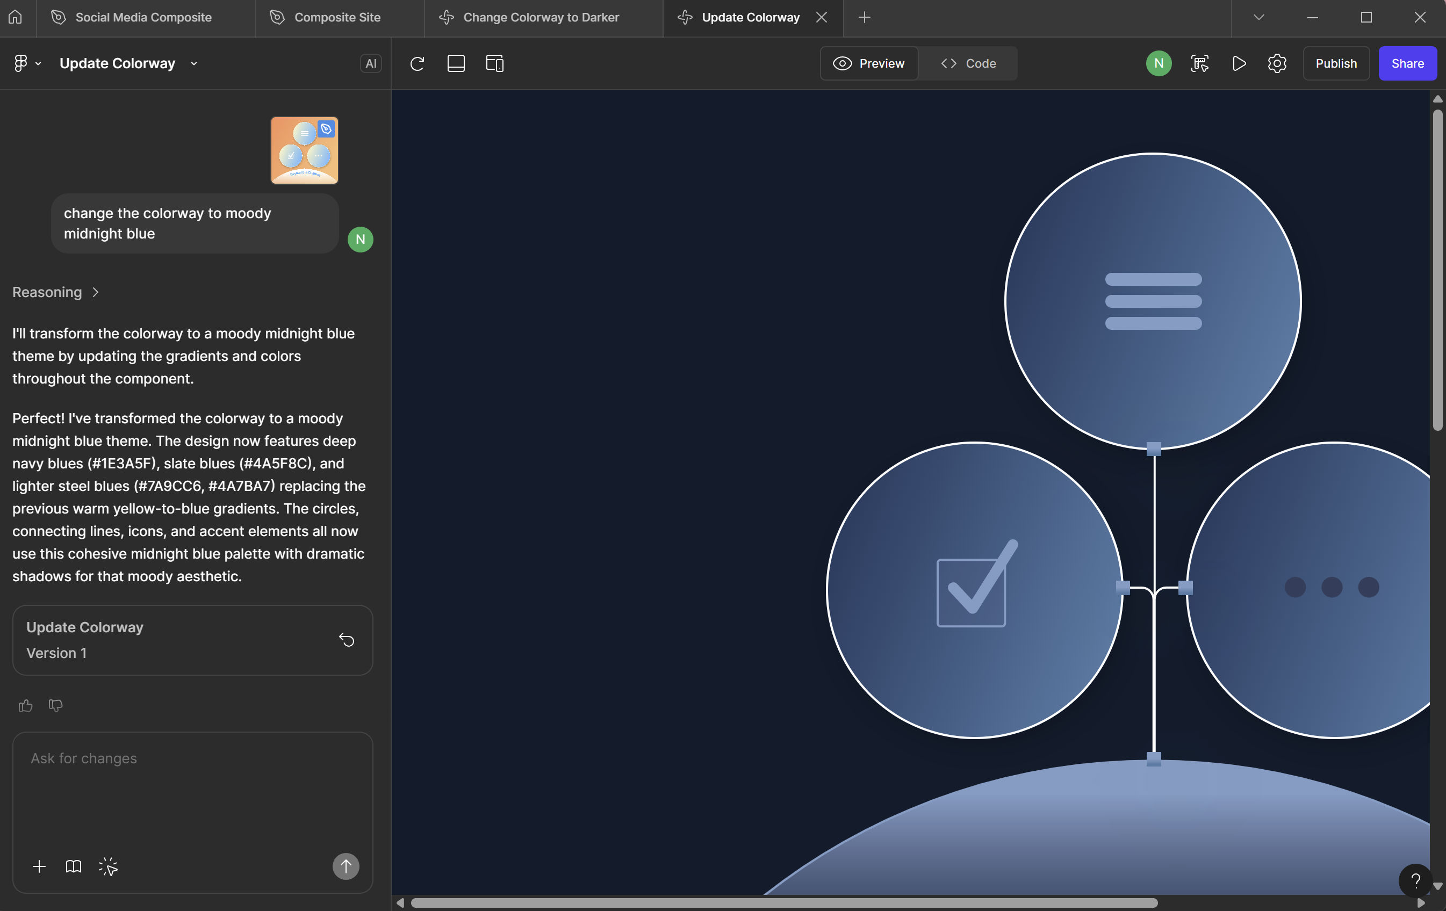Switch to the Social Media Composite tab

click(x=143, y=17)
